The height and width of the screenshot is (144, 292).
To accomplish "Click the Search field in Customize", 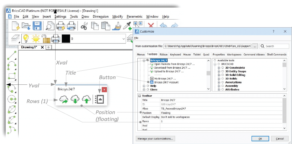I will (x=274, y=46).
